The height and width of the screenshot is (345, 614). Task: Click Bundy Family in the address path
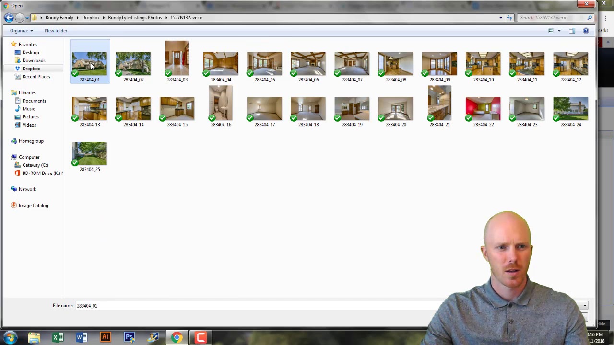point(59,18)
